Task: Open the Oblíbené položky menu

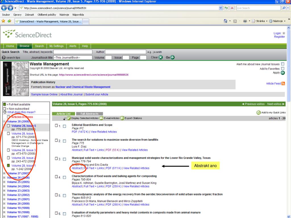Action: click(x=47, y=15)
